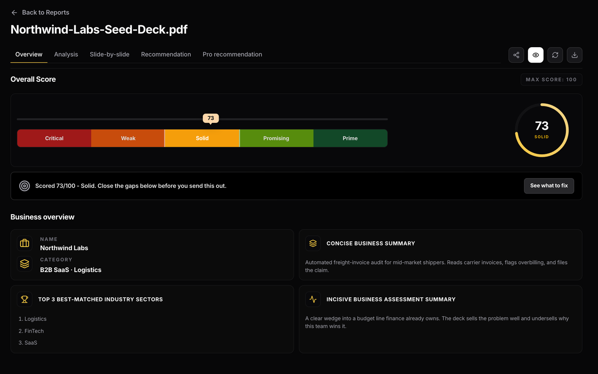Select the Critical score segment
Screen dimensions: 598x374
pyautogui.click(x=54, y=138)
